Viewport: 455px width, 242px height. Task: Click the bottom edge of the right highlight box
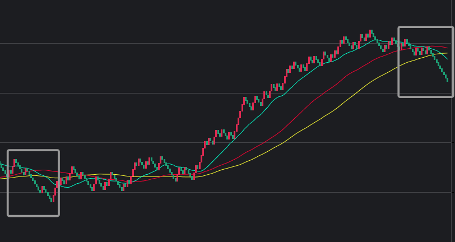pos(426,96)
